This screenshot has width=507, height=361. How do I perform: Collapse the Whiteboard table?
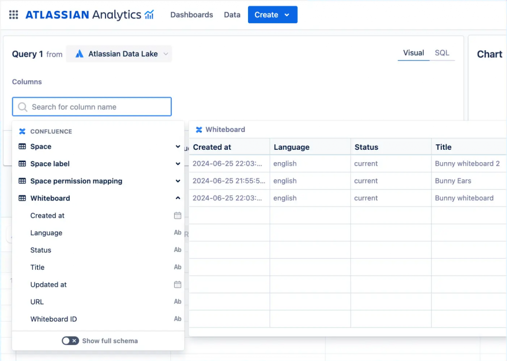click(178, 198)
